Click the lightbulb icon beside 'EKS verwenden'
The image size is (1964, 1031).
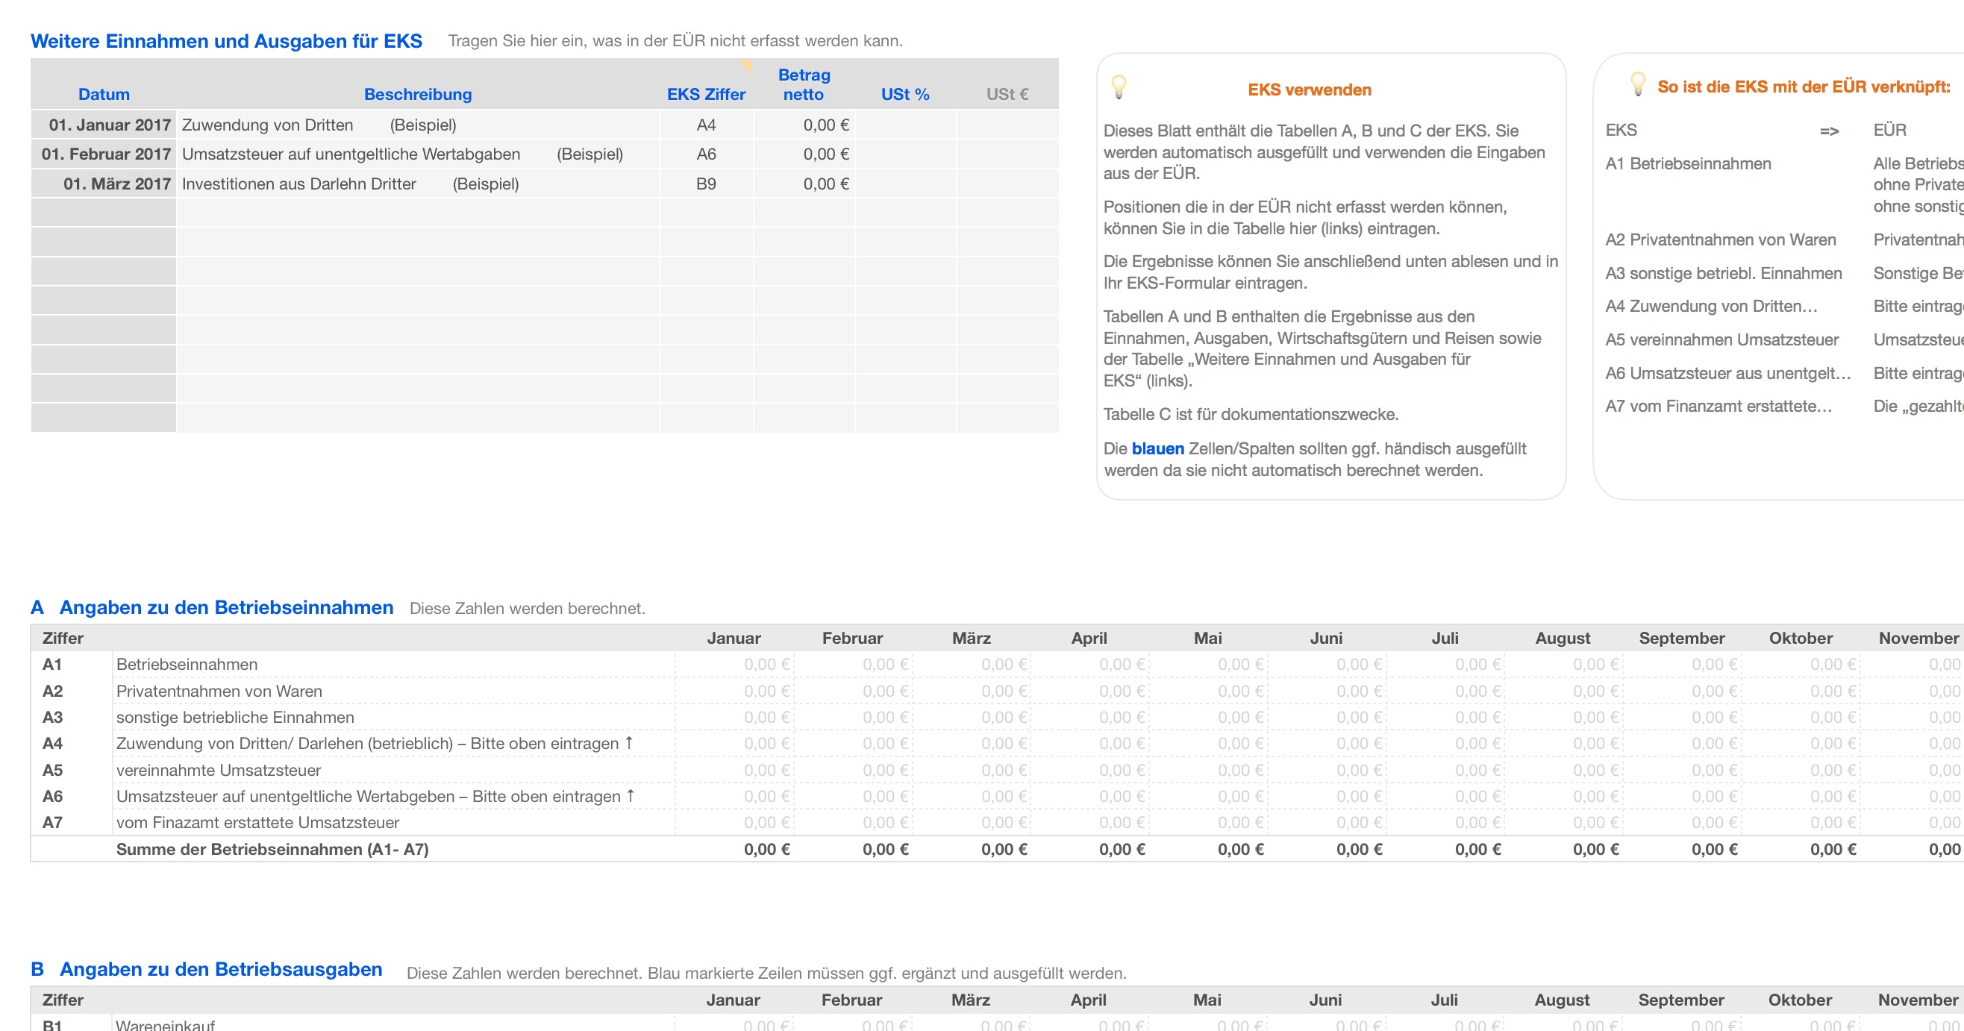point(1119,86)
